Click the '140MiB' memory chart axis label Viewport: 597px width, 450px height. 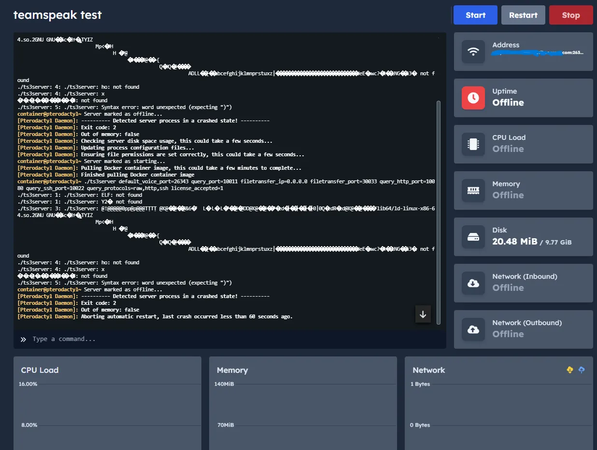pos(224,384)
